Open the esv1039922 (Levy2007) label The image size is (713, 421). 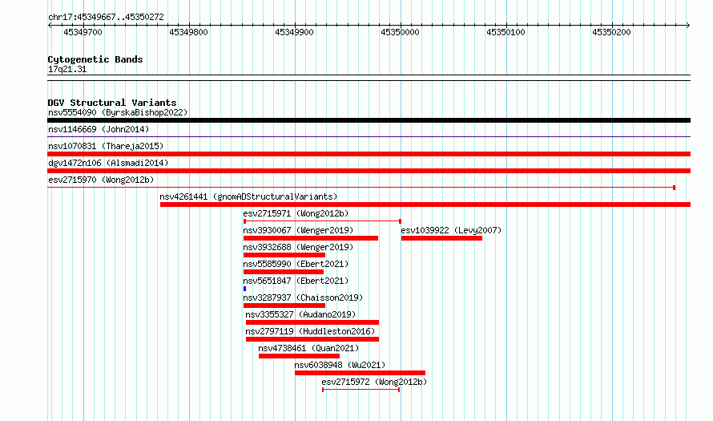pos(451,230)
